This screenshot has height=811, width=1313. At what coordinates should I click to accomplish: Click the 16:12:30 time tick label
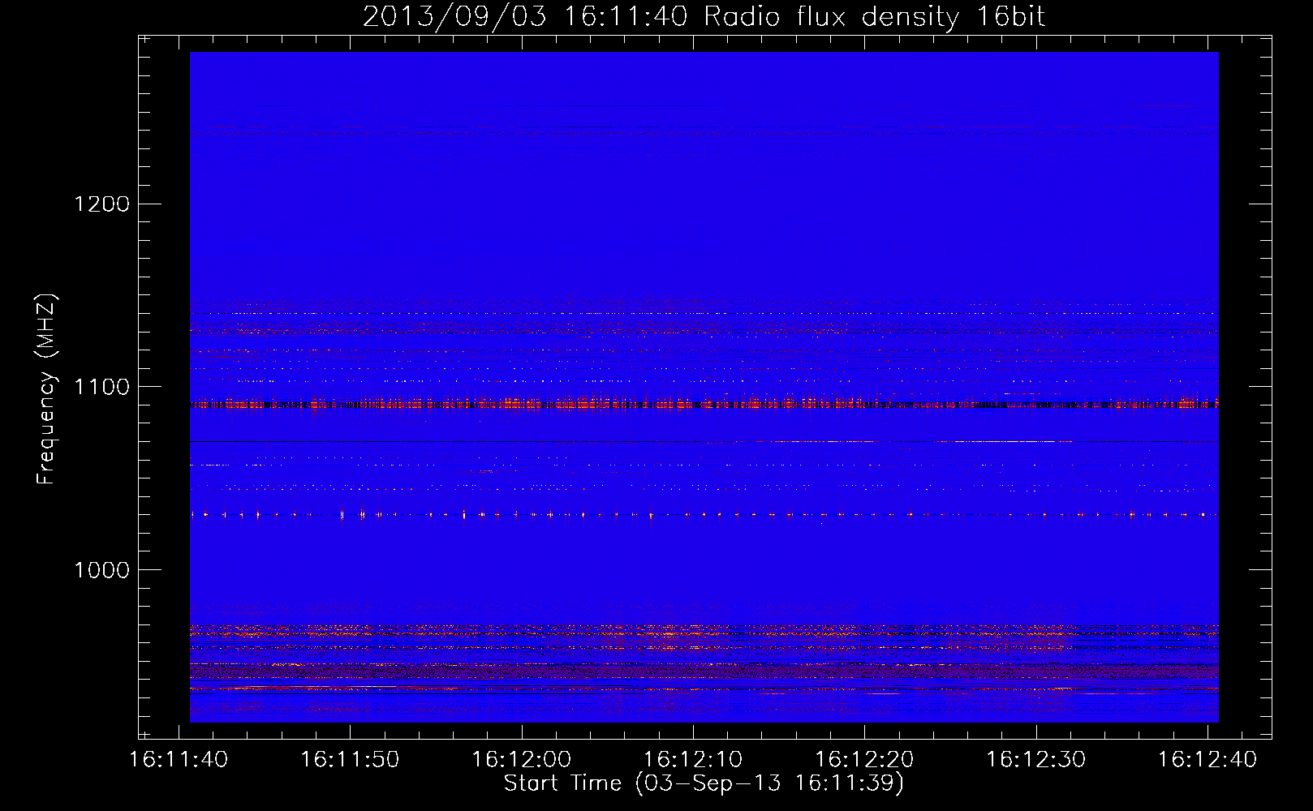tap(1035, 760)
